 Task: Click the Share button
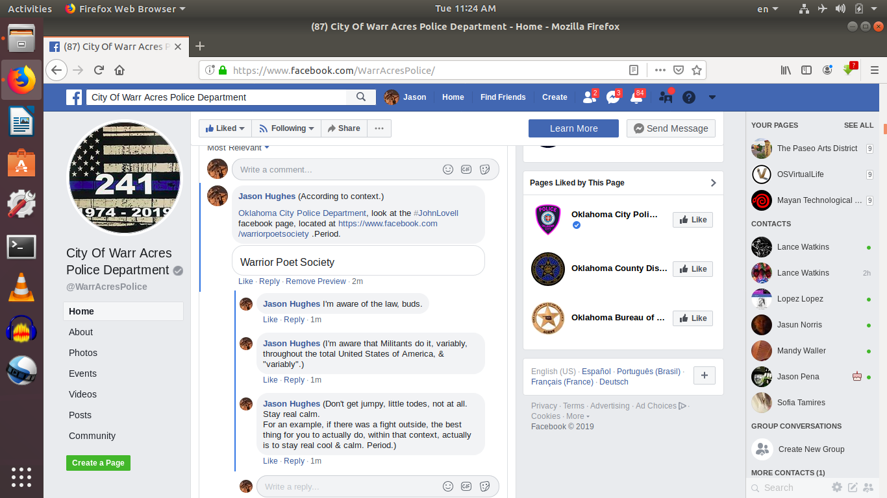[x=344, y=128]
